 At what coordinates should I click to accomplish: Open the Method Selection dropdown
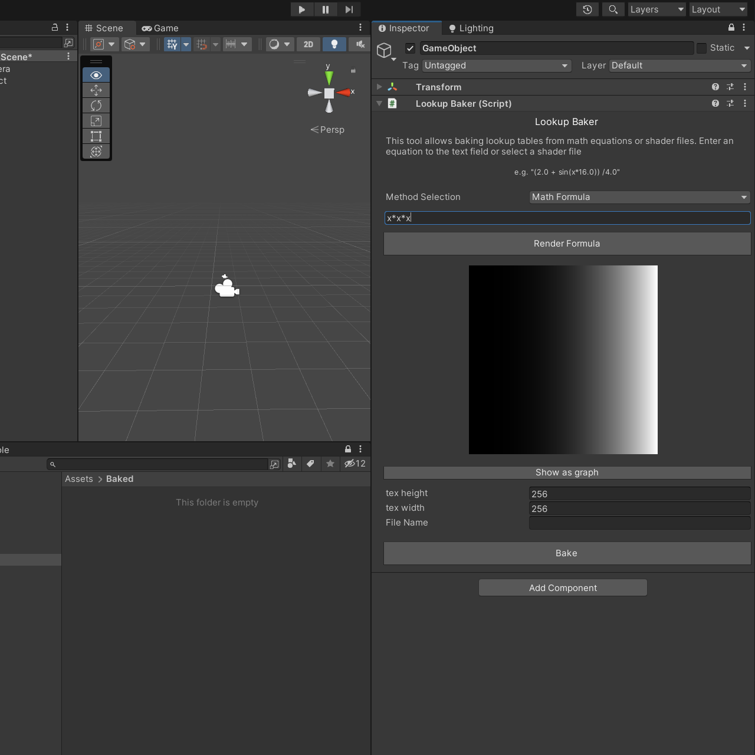pos(639,197)
